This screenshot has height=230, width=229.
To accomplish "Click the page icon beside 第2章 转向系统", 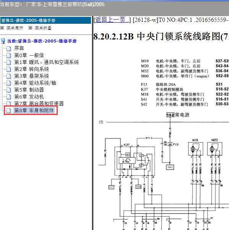I will [9, 69].
